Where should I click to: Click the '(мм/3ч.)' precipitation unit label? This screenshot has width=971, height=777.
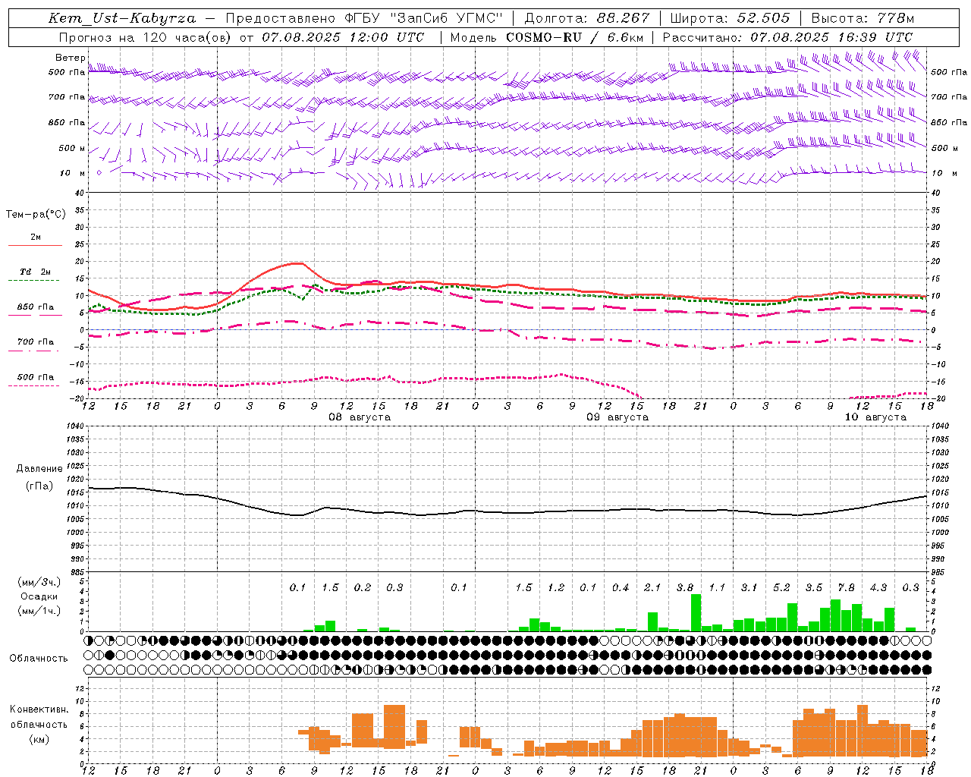pyautogui.click(x=39, y=582)
